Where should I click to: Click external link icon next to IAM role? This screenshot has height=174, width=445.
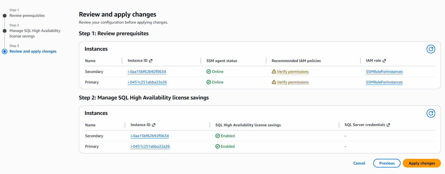point(384,61)
